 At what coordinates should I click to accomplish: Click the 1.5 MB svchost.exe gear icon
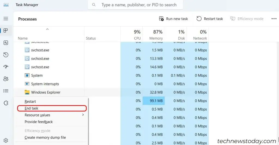27,50
